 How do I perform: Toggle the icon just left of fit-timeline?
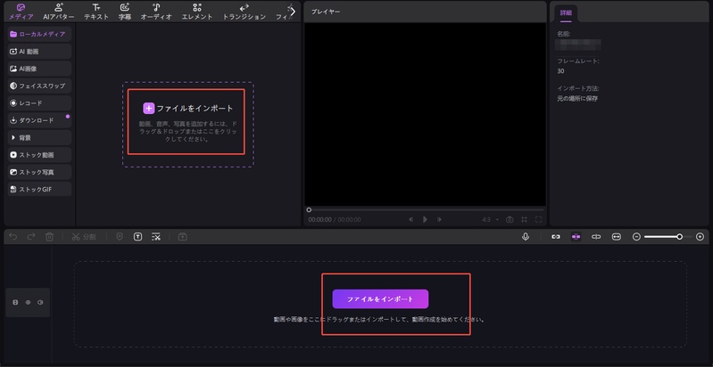(x=596, y=237)
